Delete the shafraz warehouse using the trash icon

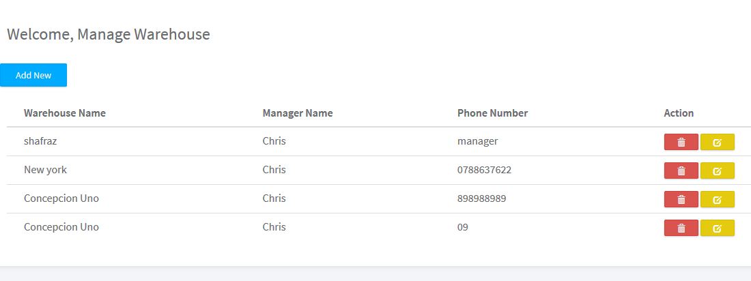pos(681,142)
